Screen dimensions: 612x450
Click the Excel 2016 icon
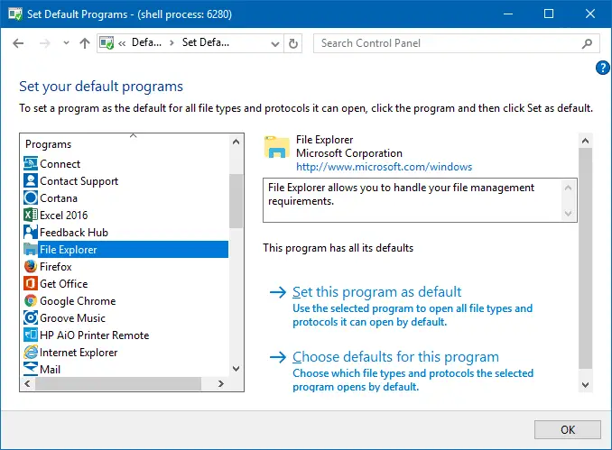click(31, 216)
